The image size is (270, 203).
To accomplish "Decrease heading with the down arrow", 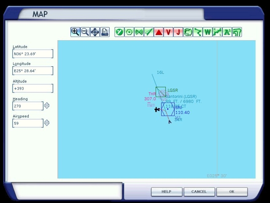I will tap(47, 108).
